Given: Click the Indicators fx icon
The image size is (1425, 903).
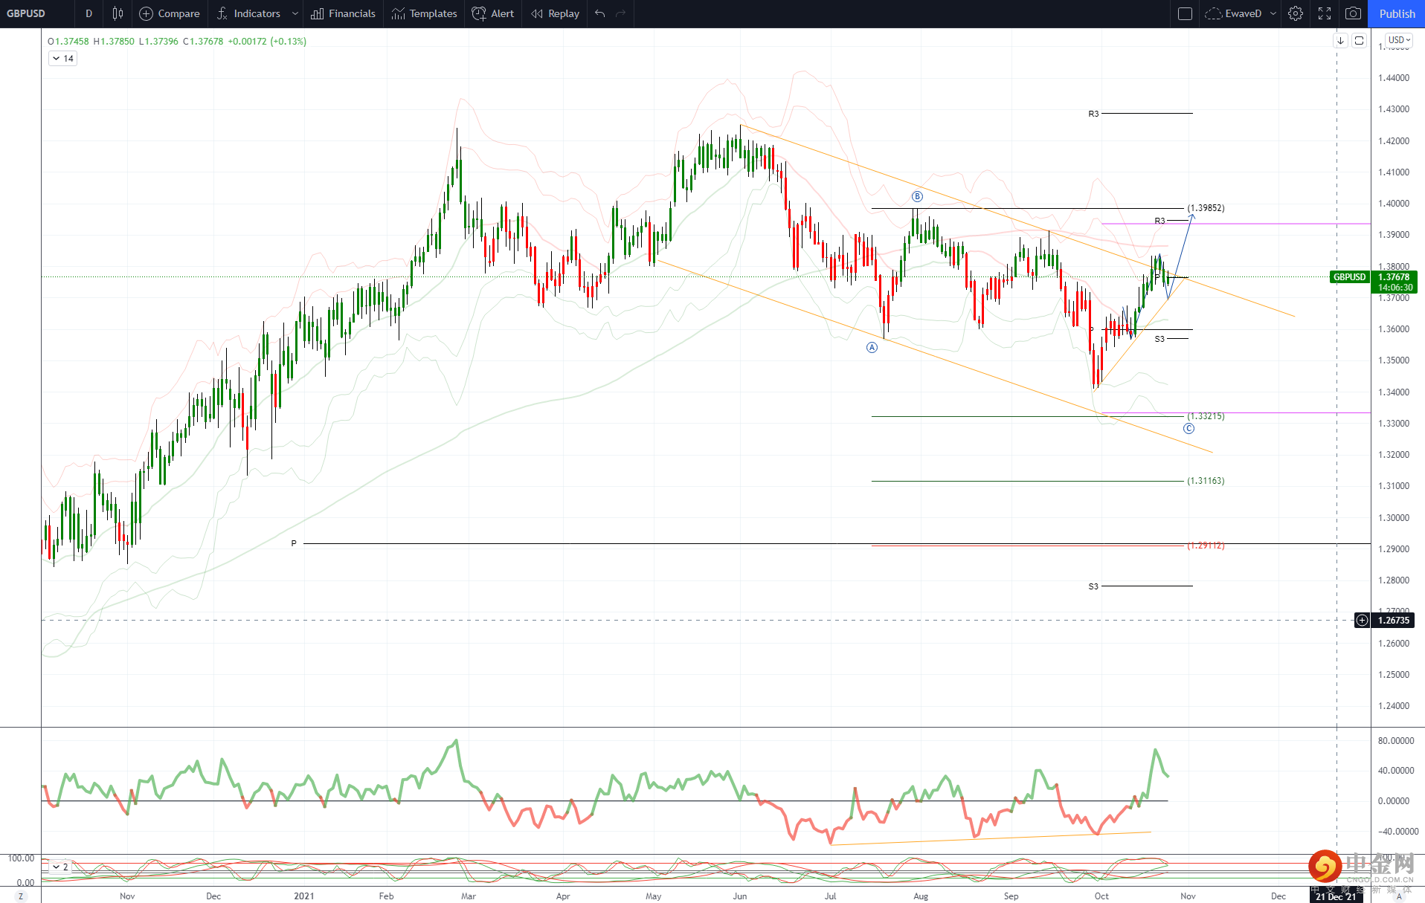Looking at the screenshot, I should [222, 13].
